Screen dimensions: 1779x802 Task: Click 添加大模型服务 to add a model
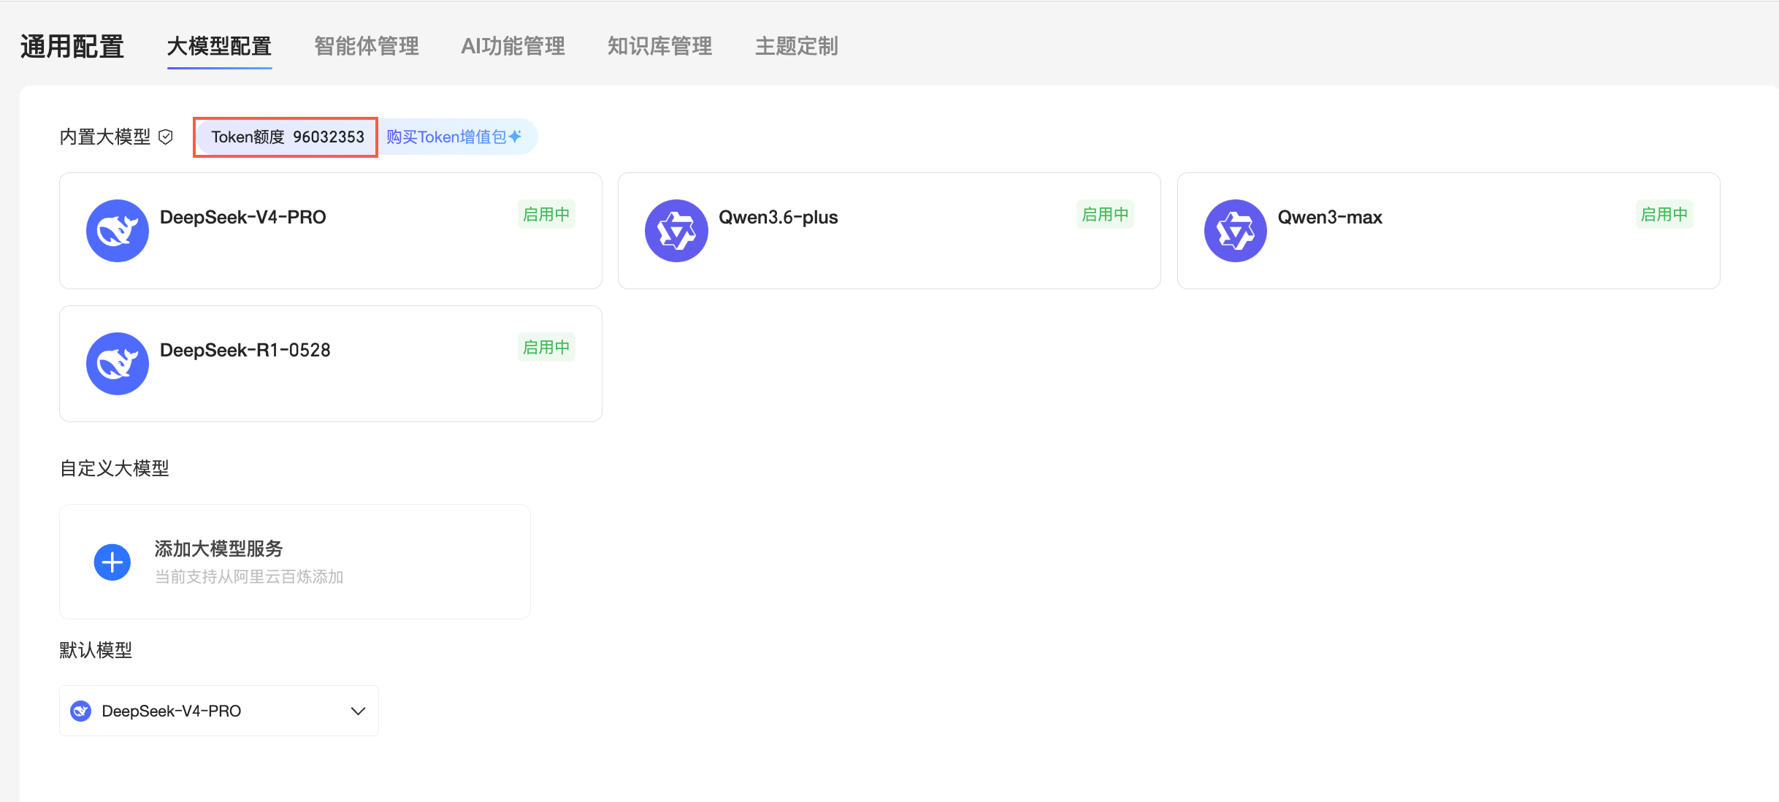pos(295,562)
